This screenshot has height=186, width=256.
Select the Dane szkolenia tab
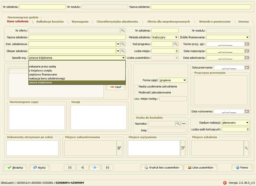(x=18, y=21)
